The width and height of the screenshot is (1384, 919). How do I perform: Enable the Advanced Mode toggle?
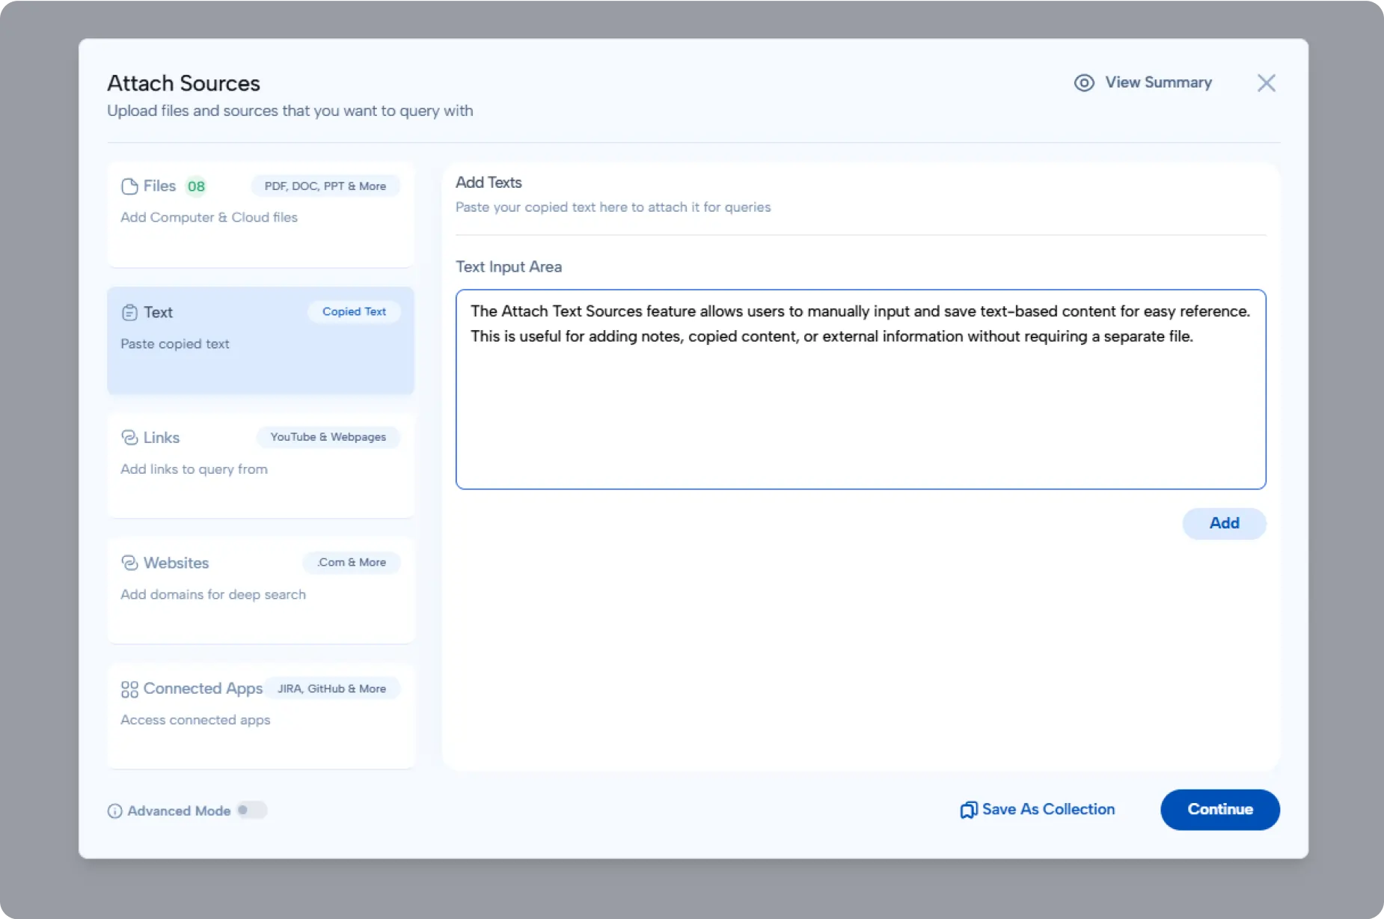[x=252, y=810]
